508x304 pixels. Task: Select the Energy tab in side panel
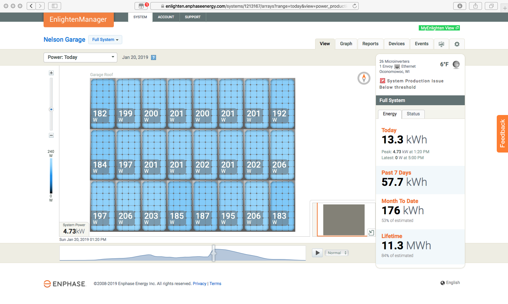click(x=390, y=114)
